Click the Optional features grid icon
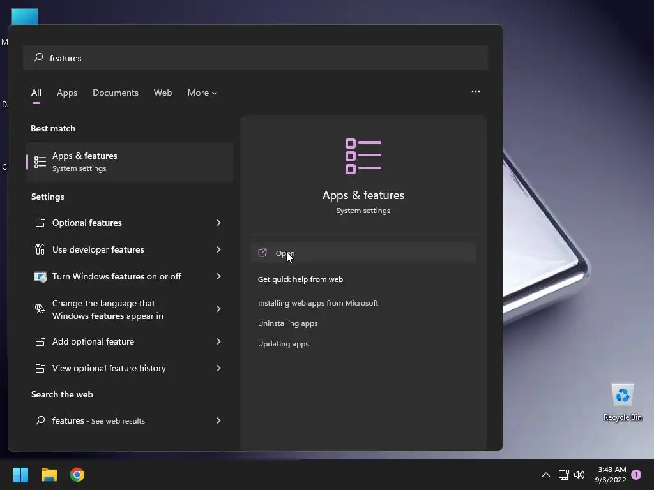Viewport: 654px width, 490px height. pos(40,223)
